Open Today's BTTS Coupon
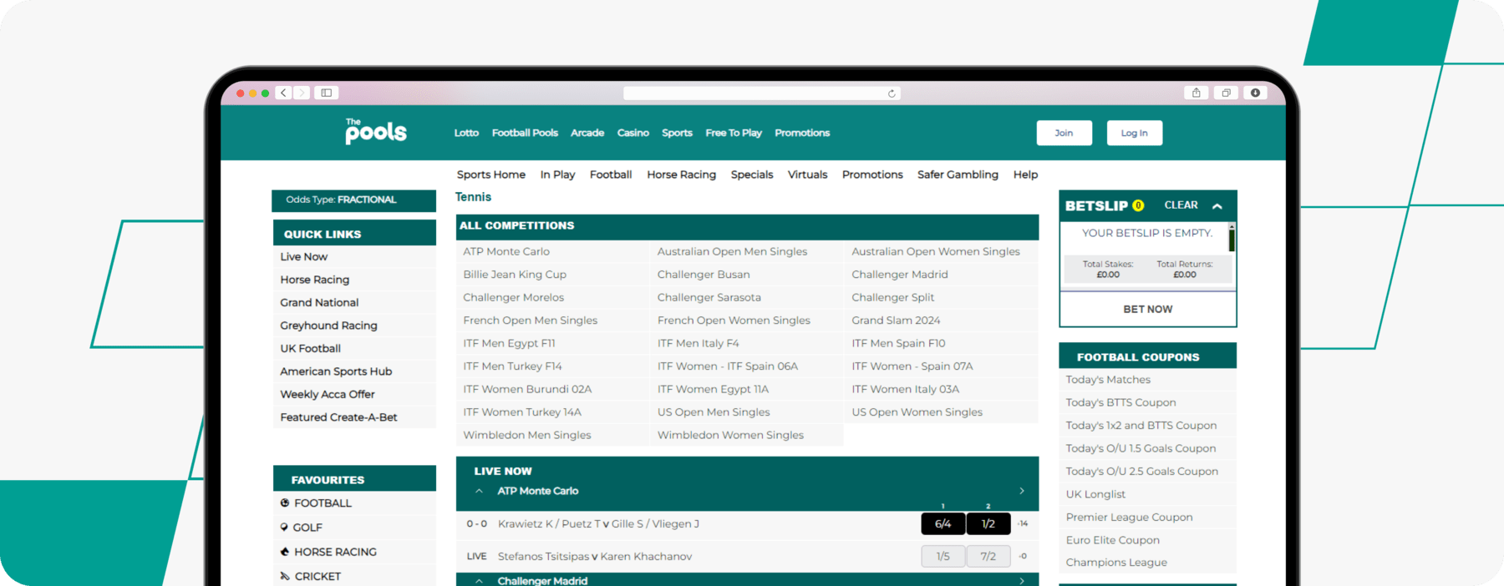The width and height of the screenshot is (1504, 586). pos(1120,402)
